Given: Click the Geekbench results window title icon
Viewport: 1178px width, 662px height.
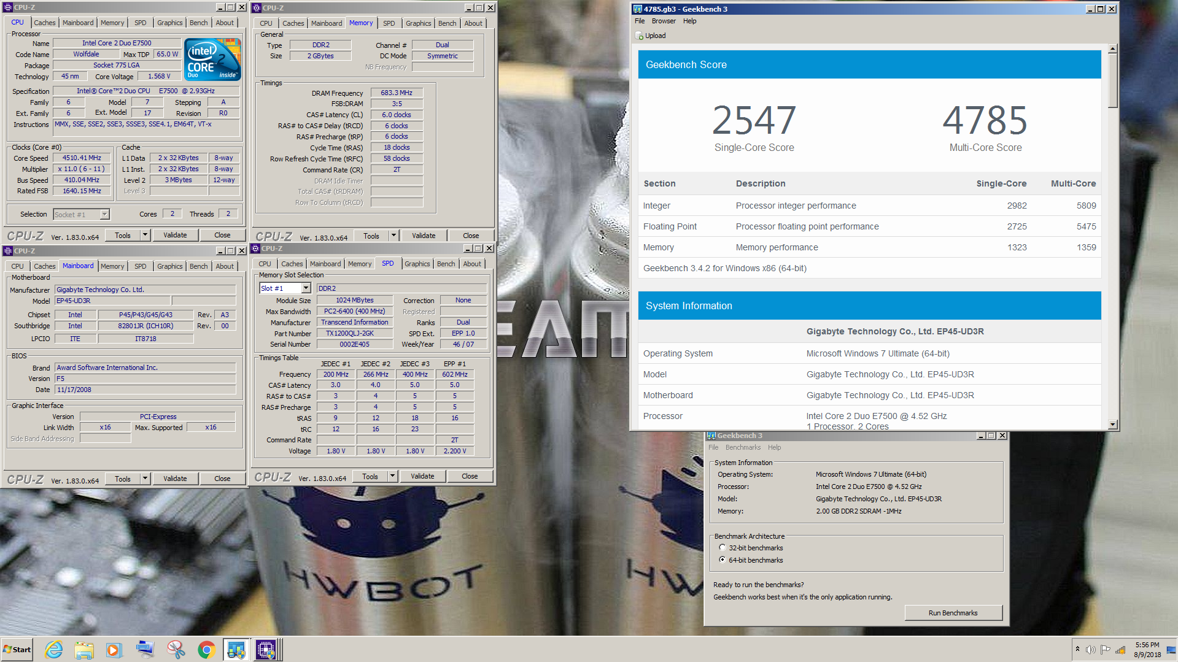Looking at the screenshot, I should (638, 9).
